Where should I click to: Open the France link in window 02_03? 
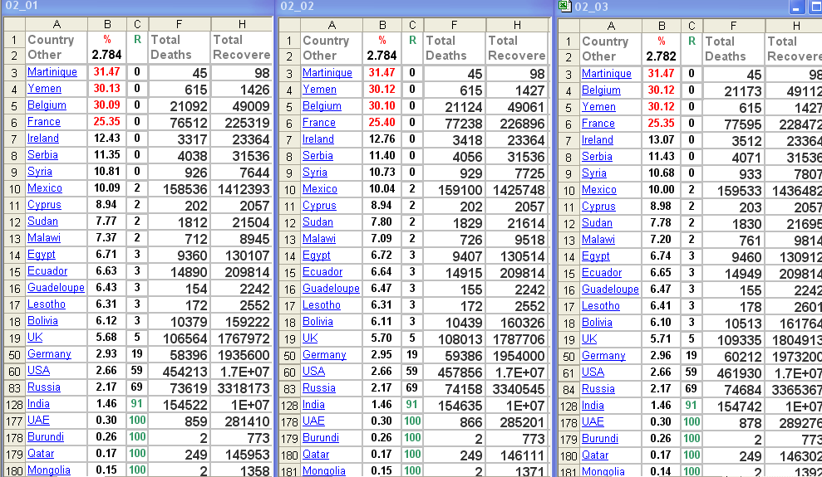click(598, 124)
